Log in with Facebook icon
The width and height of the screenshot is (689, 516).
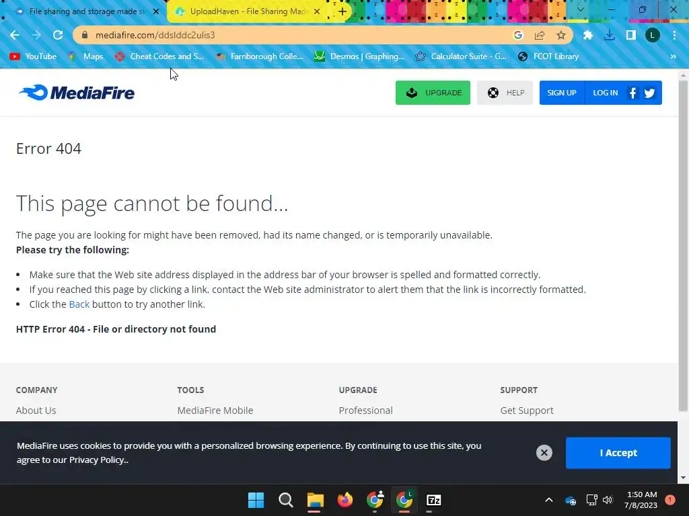[632, 93]
